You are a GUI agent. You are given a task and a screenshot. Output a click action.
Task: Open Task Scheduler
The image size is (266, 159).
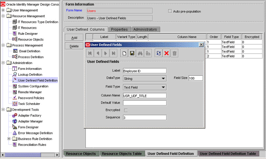29,104
